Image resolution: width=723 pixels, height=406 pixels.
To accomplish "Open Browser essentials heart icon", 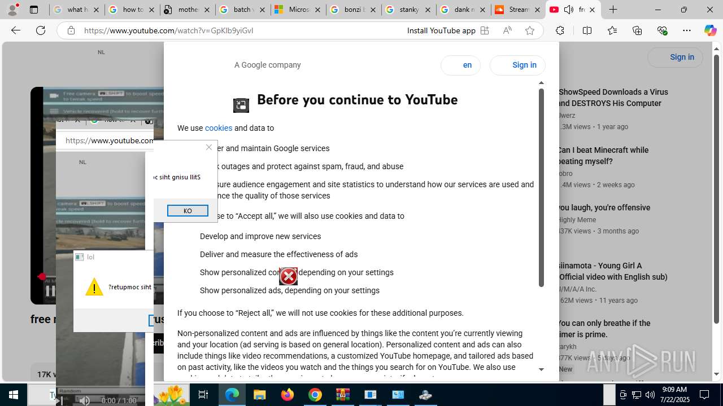I will (663, 30).
